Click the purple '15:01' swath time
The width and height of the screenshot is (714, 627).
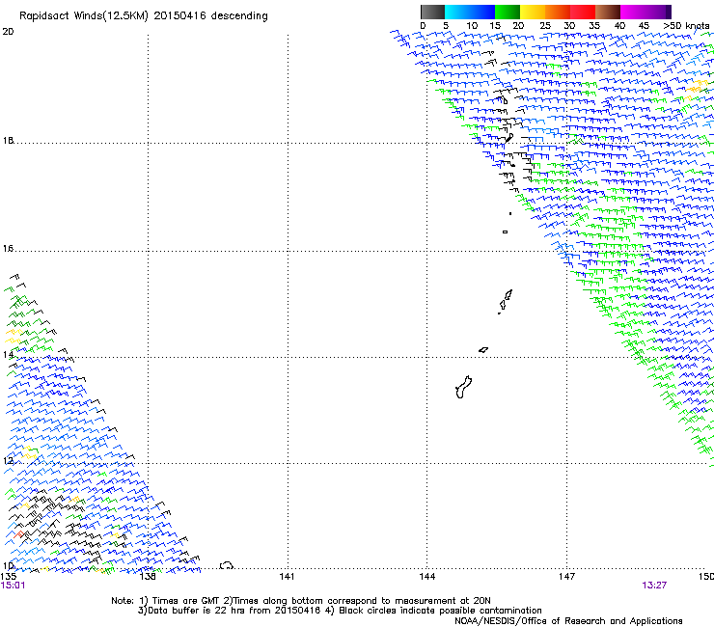click(x=13, y=586)
